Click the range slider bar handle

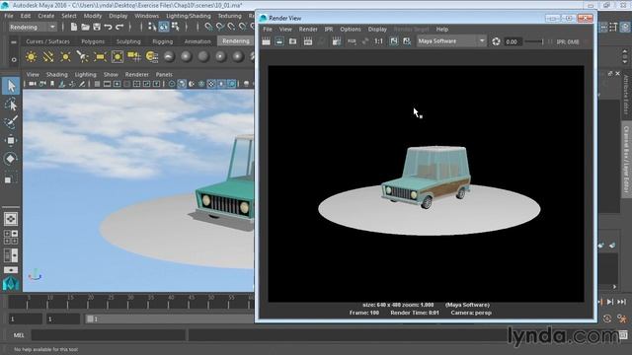[x=90, y=319]
